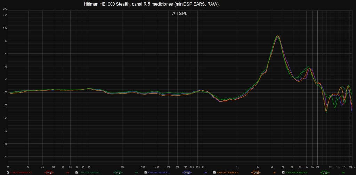Viewport: 356px width, 175px height.
Task: Click the All SPL graph title
Action: [180, 14]
